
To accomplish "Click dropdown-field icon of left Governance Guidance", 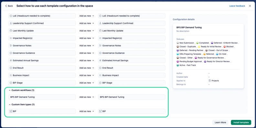I will [x=11, y=53].
